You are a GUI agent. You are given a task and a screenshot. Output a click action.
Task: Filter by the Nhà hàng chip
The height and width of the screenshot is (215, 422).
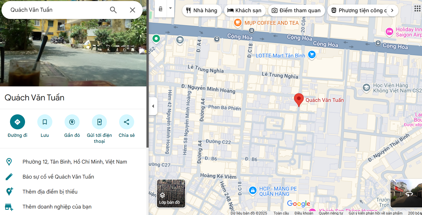click(202, 10)
